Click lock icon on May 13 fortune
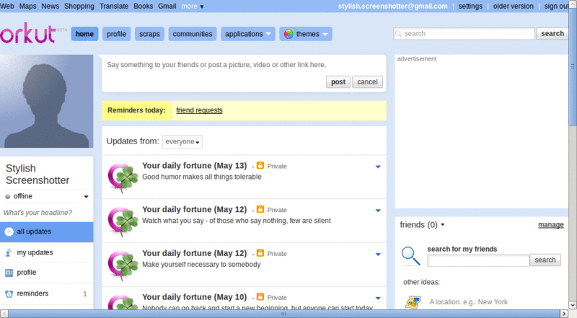Image resolution: width=577 pixels, height=318 pixels. pos(260,166)
